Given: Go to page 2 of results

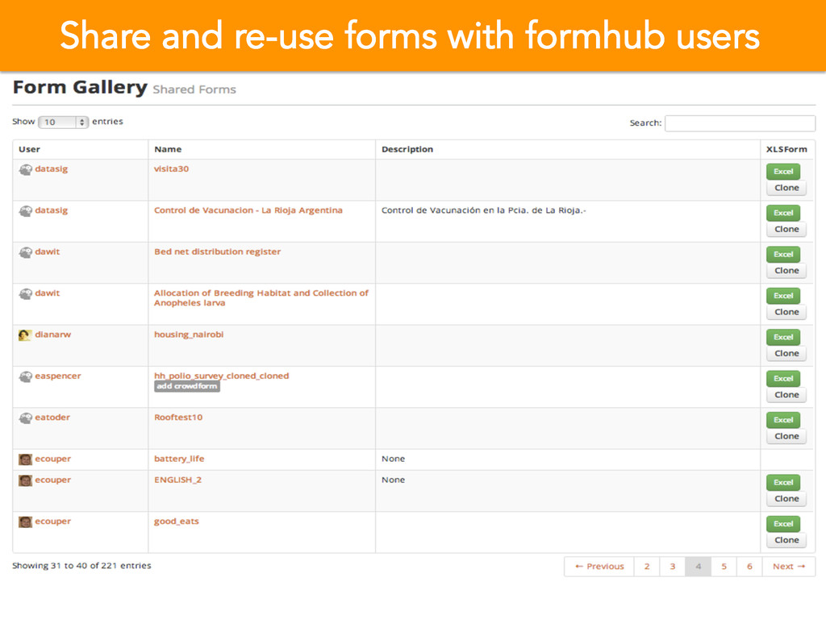Looking at the screenshot, I should pos(647,567).
